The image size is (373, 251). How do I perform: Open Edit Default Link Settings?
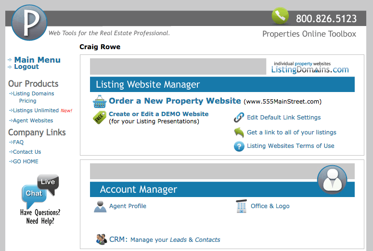tap(283, 118)
